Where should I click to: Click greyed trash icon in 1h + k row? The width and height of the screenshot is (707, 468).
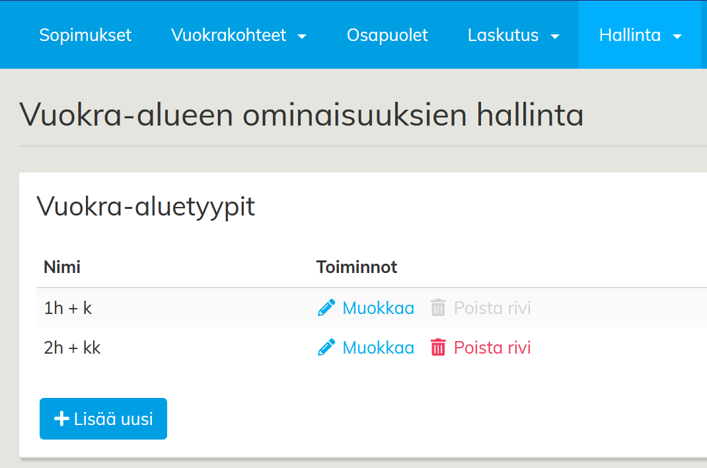[438, 308]
